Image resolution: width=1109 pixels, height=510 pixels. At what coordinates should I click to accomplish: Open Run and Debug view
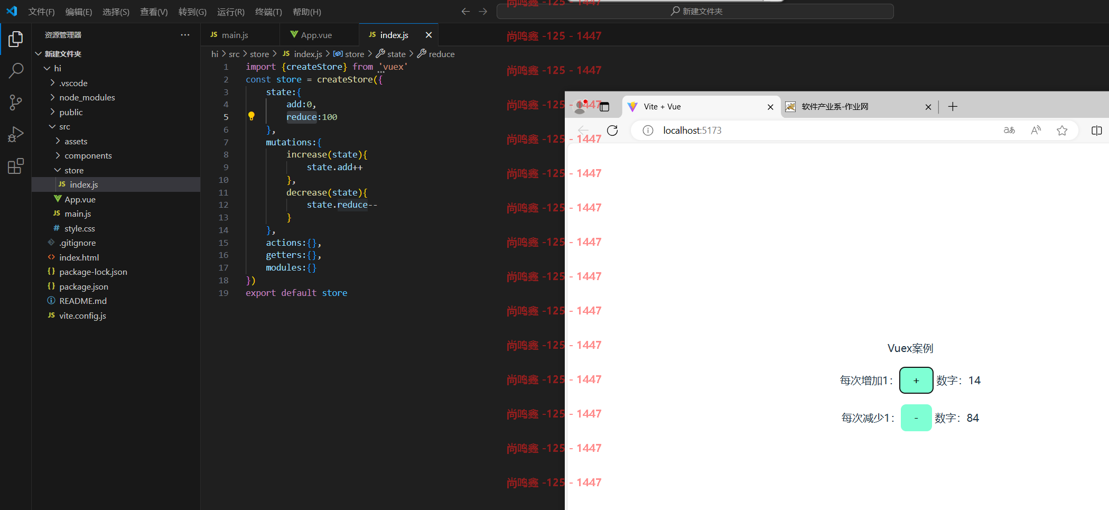pos(16,134)
